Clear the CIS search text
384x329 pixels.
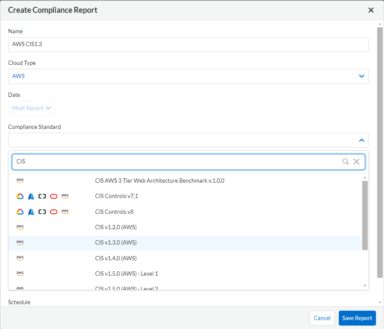(x=356, y=161)
